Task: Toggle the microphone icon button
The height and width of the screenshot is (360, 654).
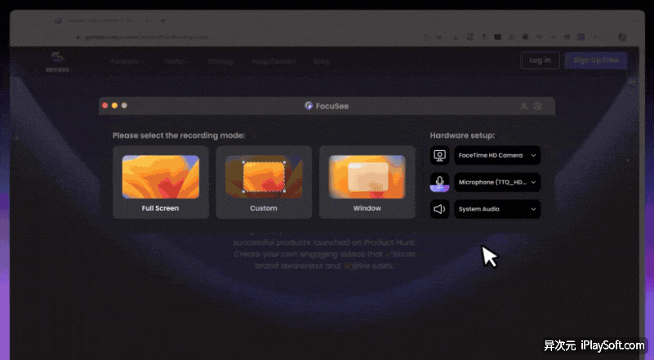Action: [439, 182]
